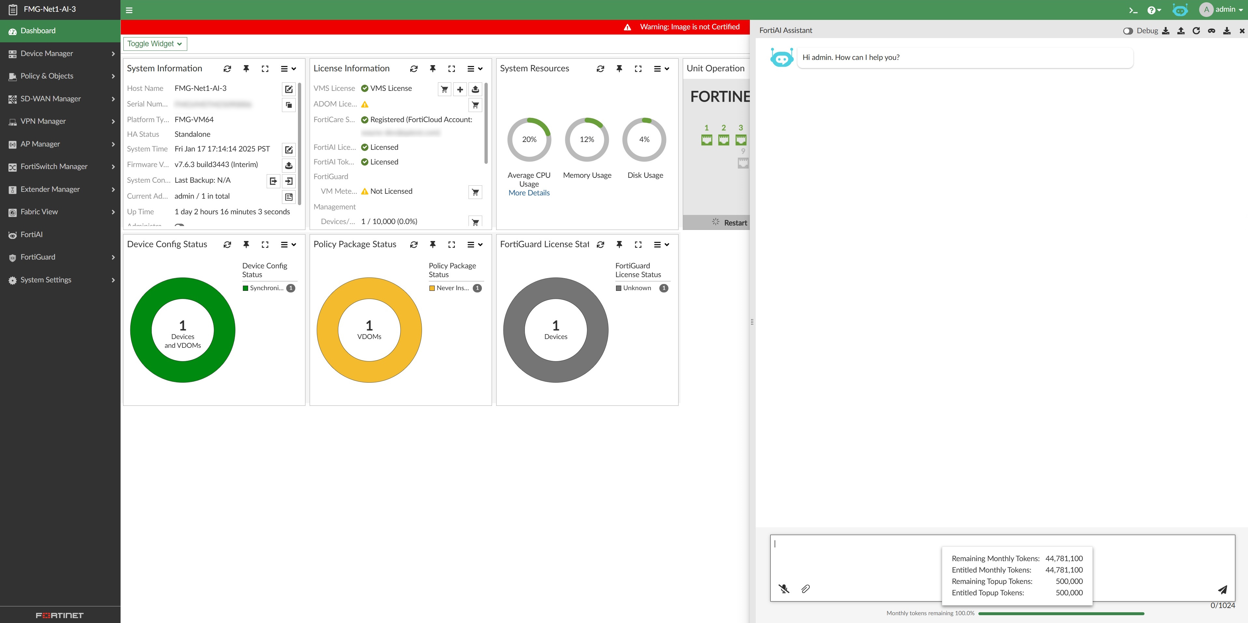Viewport: 1248px width, 623px height.
Task: Select the attach file paperclip in chat
Action: coord(806,589)
